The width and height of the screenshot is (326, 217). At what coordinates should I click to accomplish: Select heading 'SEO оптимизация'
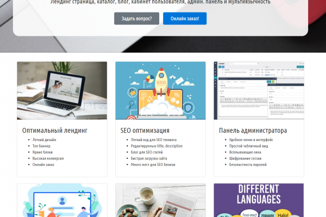click(145, 130)
